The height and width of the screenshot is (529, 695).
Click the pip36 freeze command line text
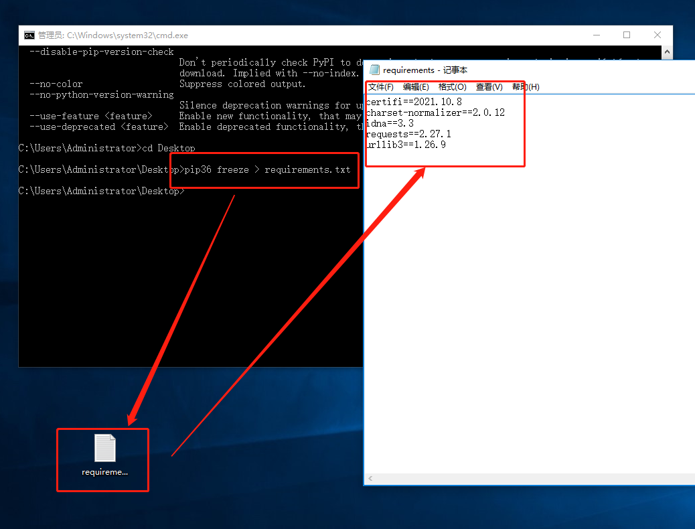(x=267, y=170)
